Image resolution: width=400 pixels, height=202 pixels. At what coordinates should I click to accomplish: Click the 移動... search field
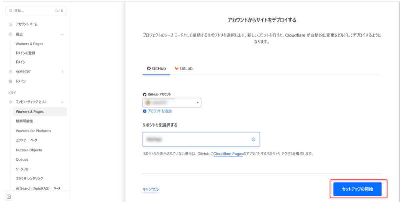pyautogui.click(x=36, y=11)
